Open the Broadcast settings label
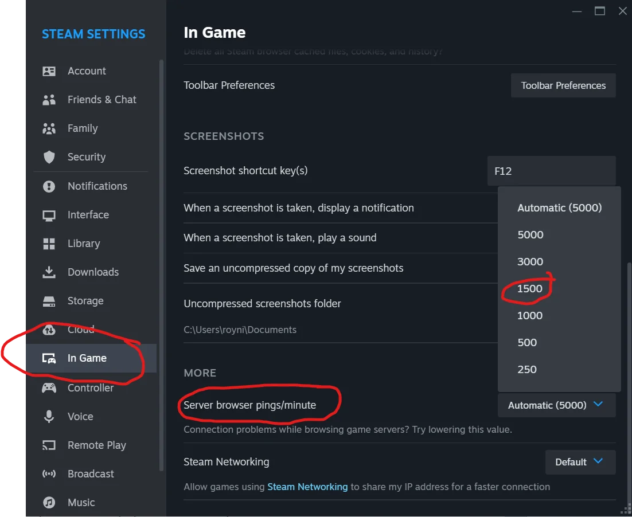Screen dimensions: 632x517 tap(91, 474)
